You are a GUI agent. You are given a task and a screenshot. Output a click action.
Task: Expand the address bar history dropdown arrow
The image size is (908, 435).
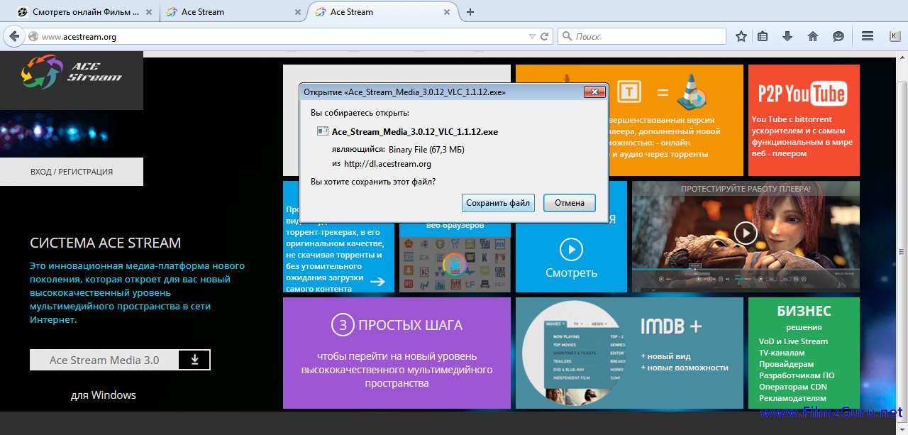click(x=532, y=36)
